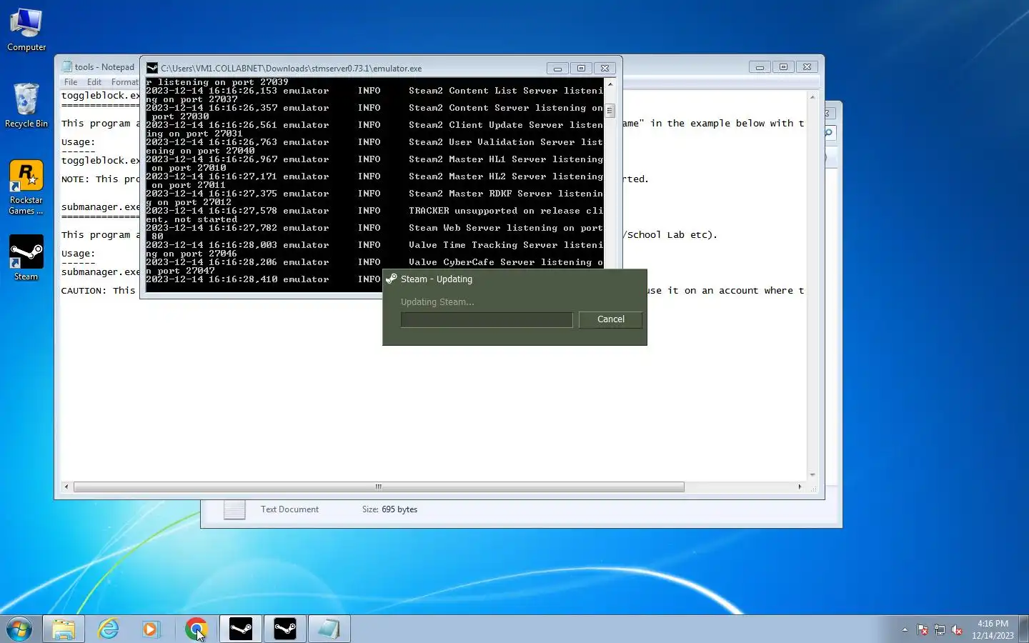
Task: Open Google Chrome from the taskbar
Action: 196,629
